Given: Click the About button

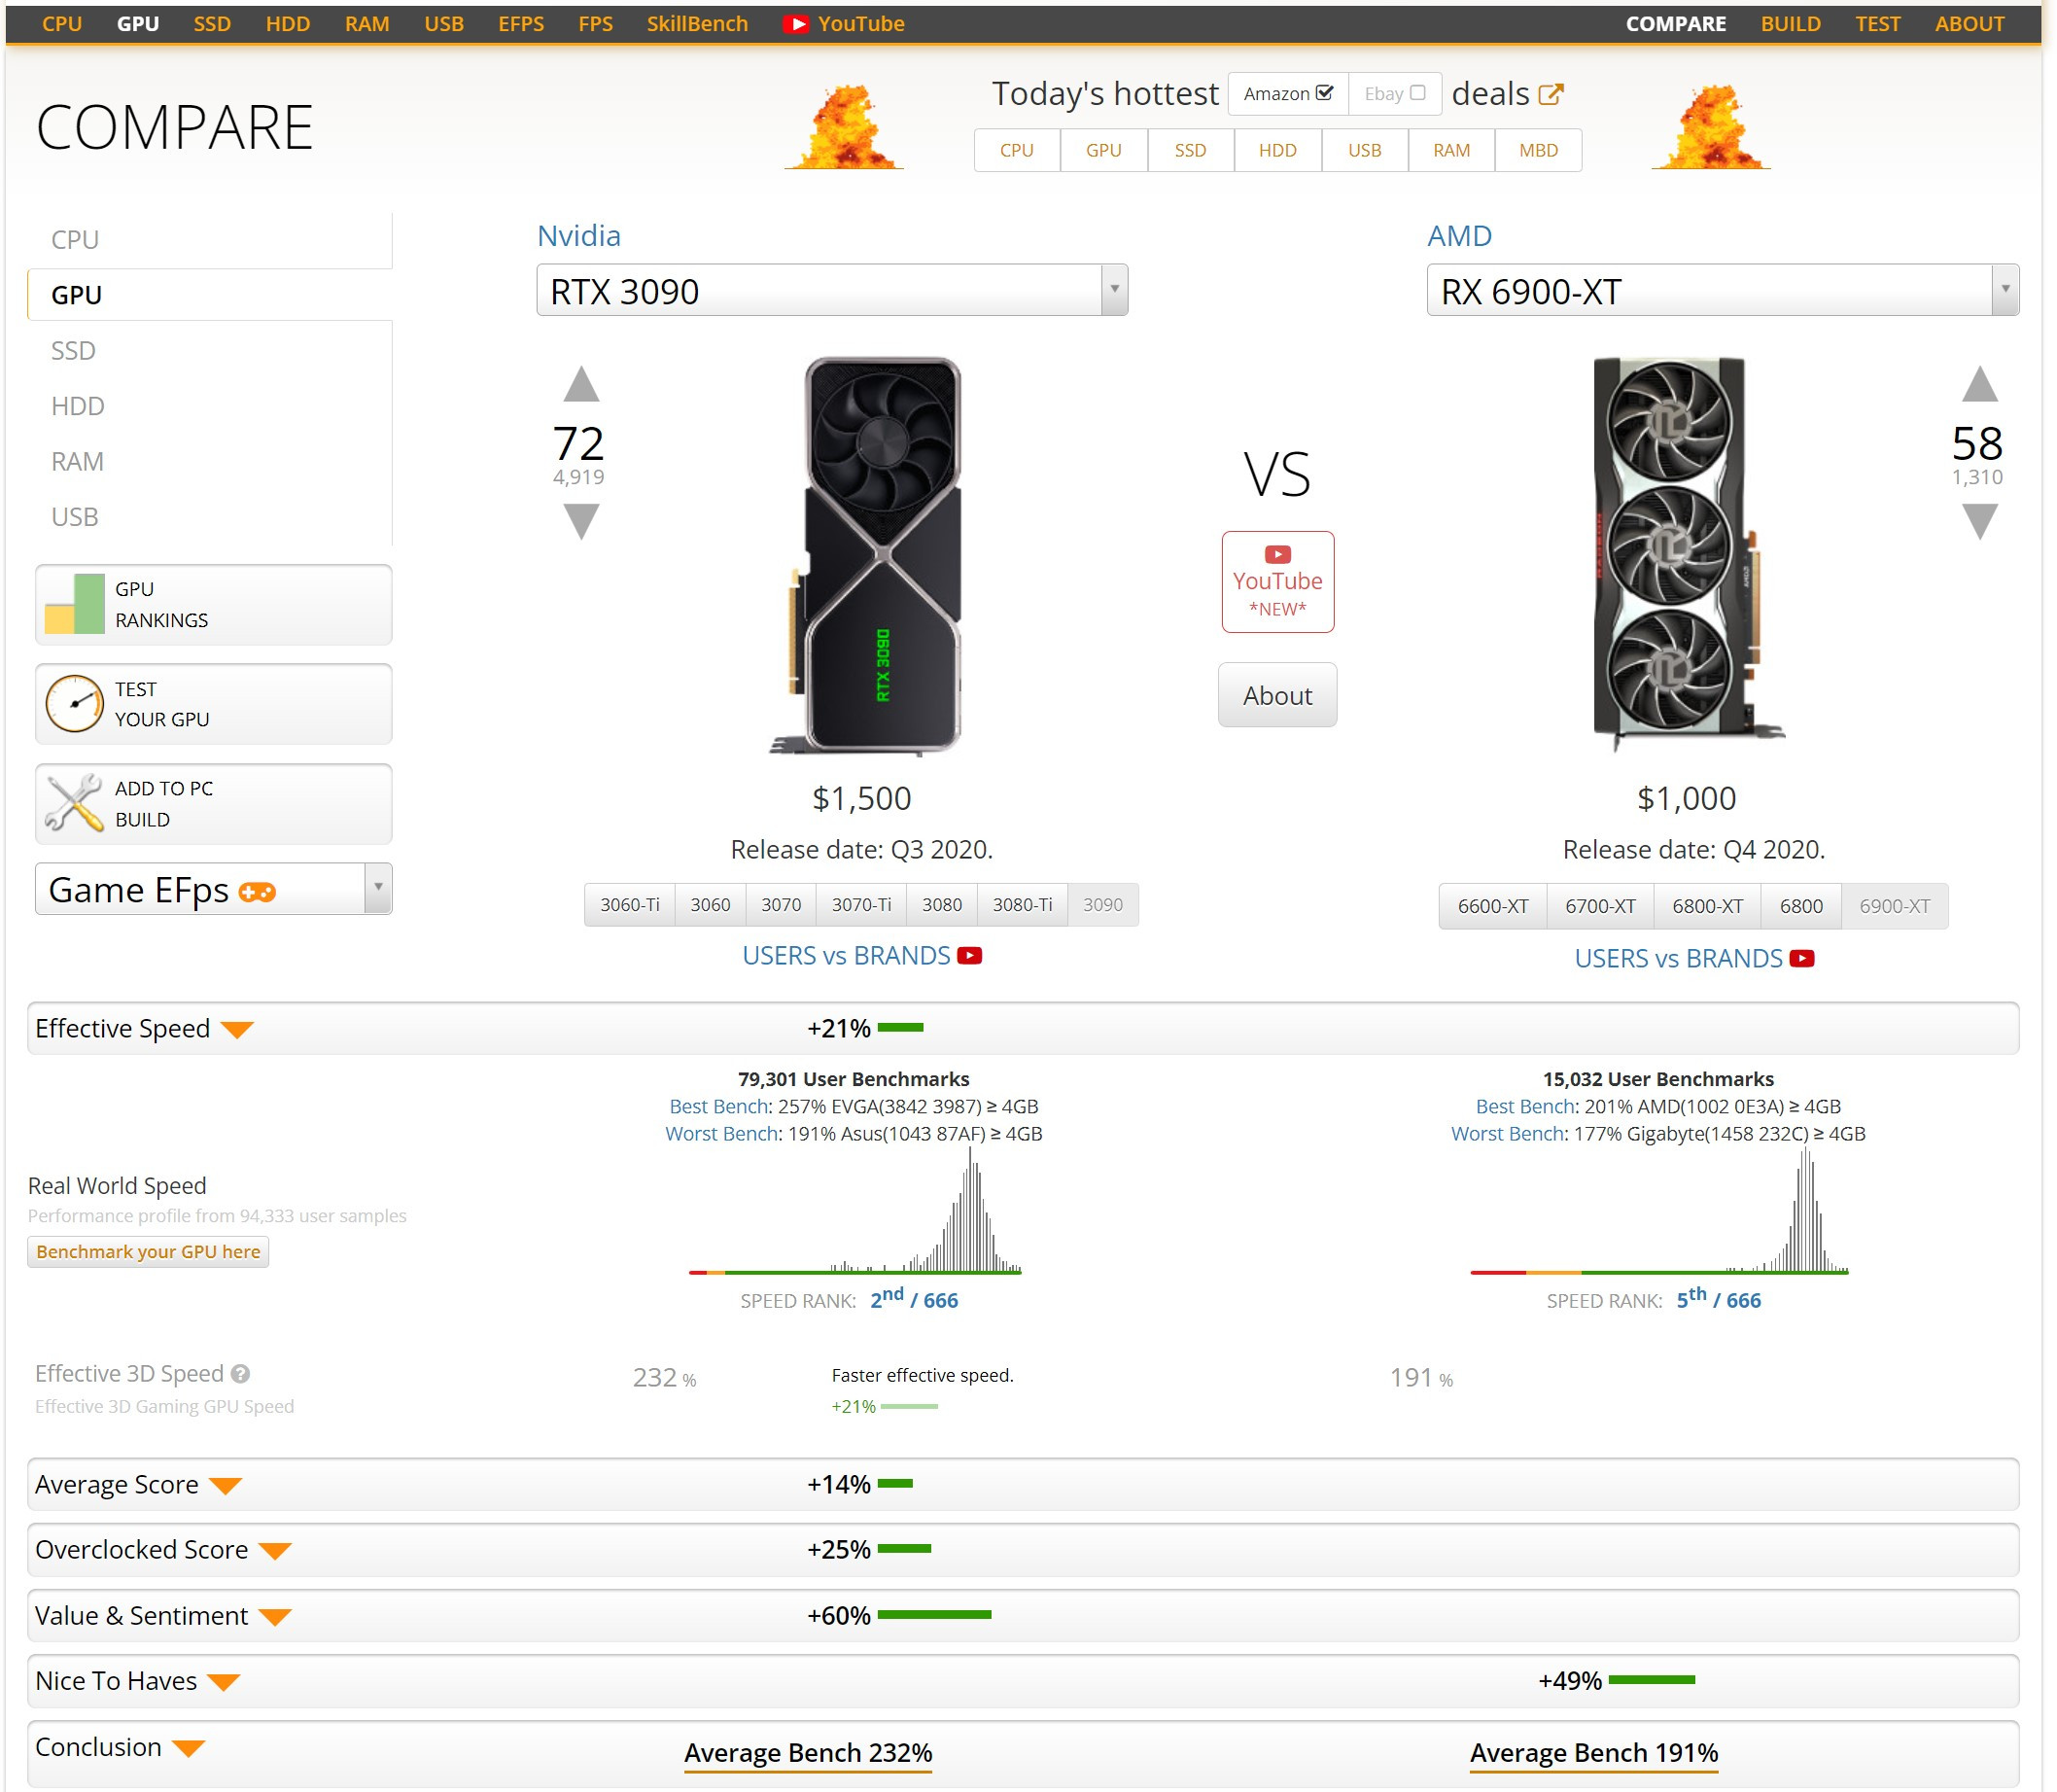Looking at the screenshot, I should tap(1277, 696).
